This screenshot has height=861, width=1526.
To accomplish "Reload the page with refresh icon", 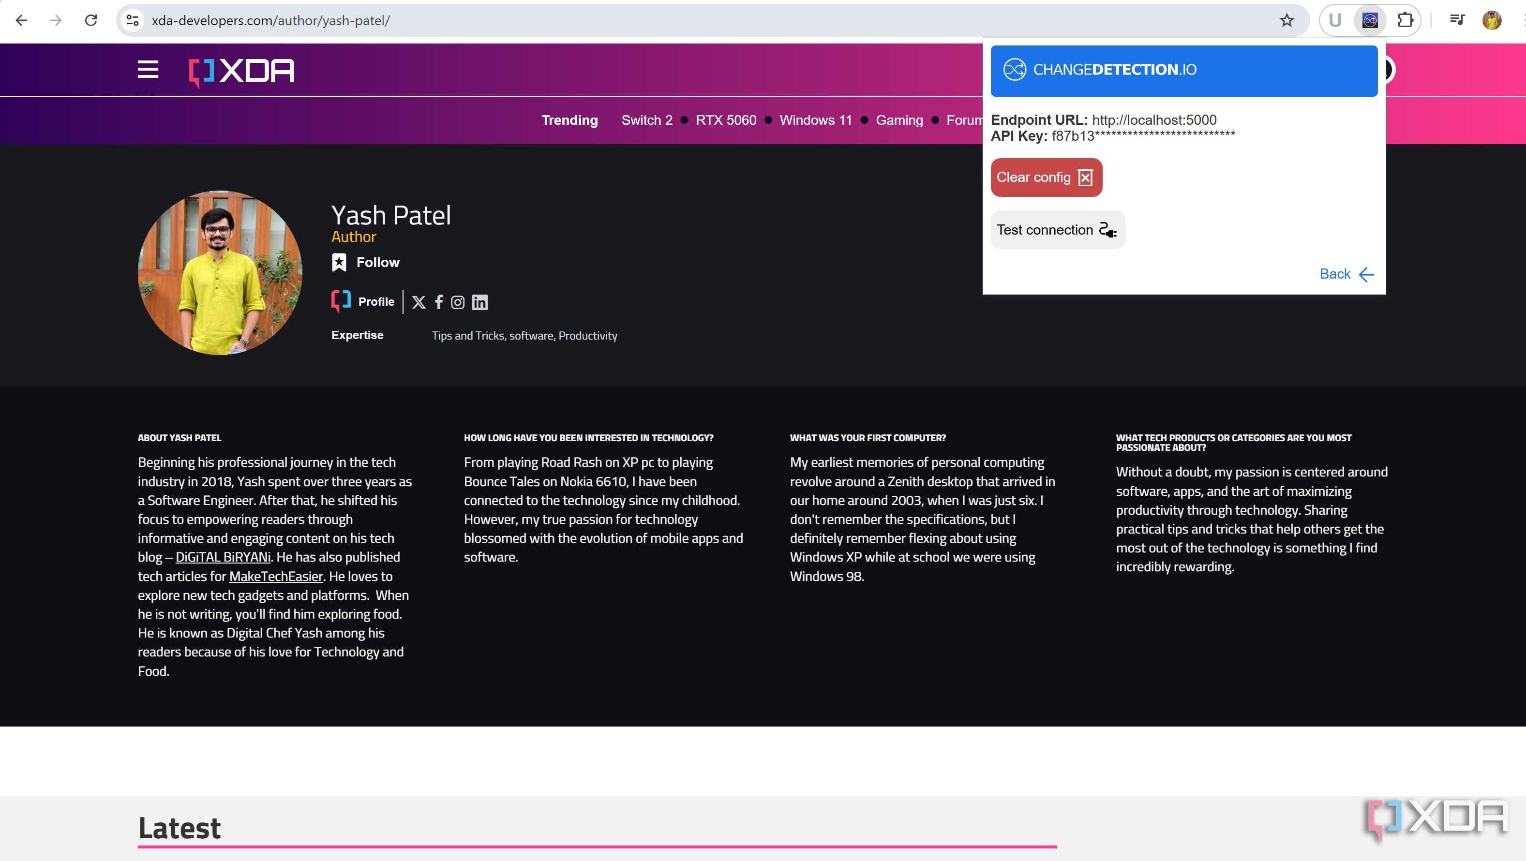I will 90,20.
